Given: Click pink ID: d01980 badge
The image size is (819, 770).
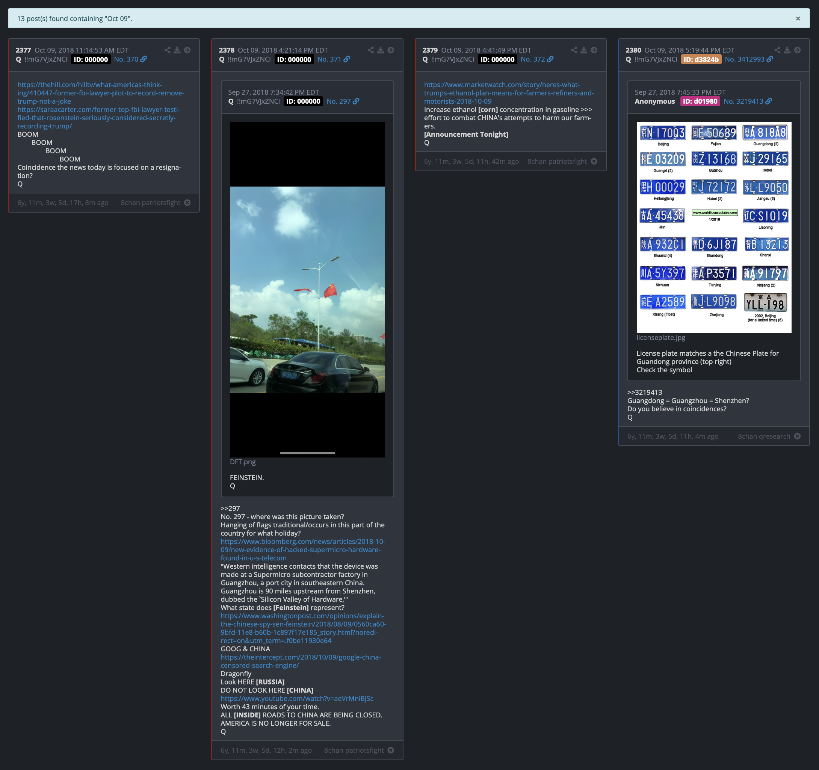Looking at the screenshot, I should (700, 101).
